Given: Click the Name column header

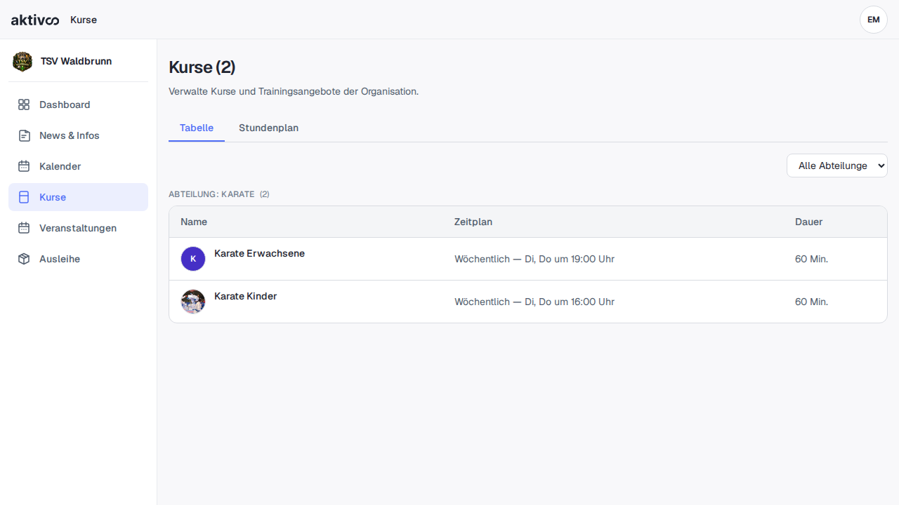Looking at the screenshot, I should tap(194, 222).
